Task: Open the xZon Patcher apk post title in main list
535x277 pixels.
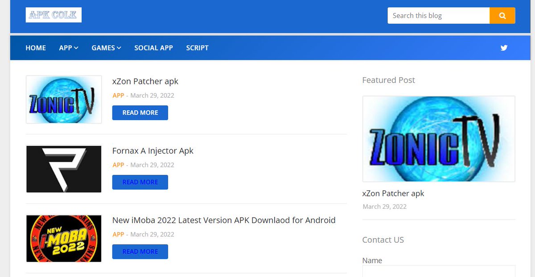Action: coord(145,81)
